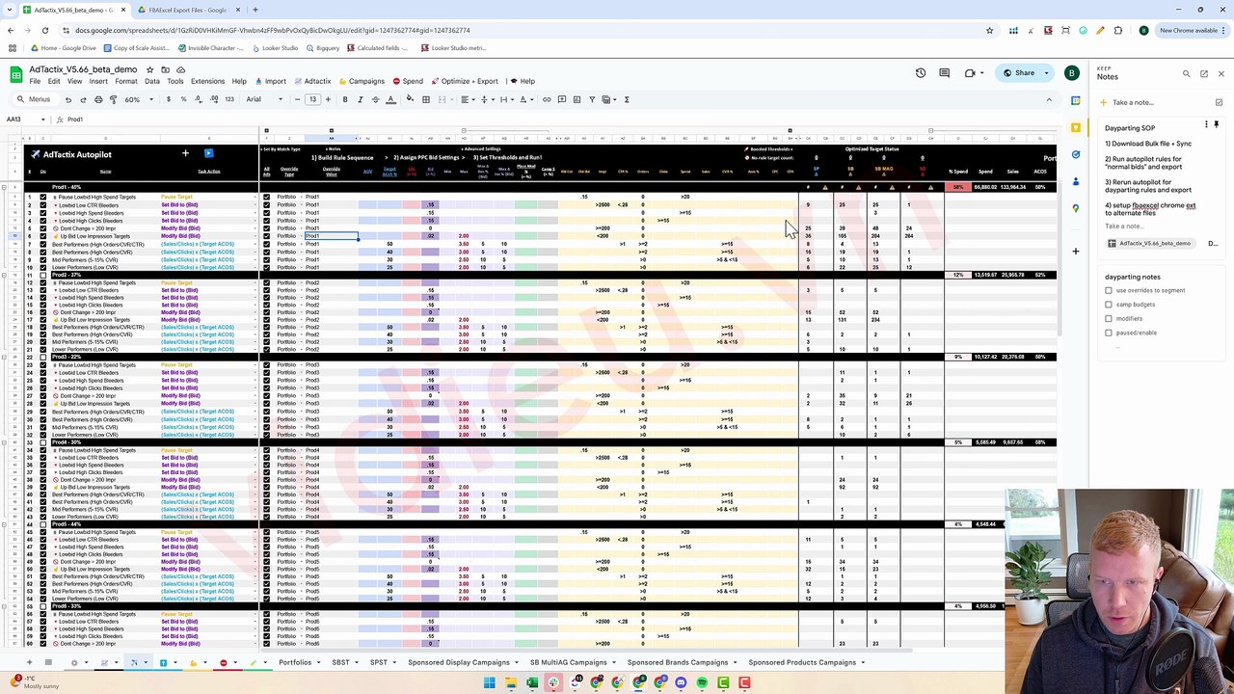This screenshot has height=694, width=1234.
Task: Select the paint format tool
Action: [x=113, y=99]
